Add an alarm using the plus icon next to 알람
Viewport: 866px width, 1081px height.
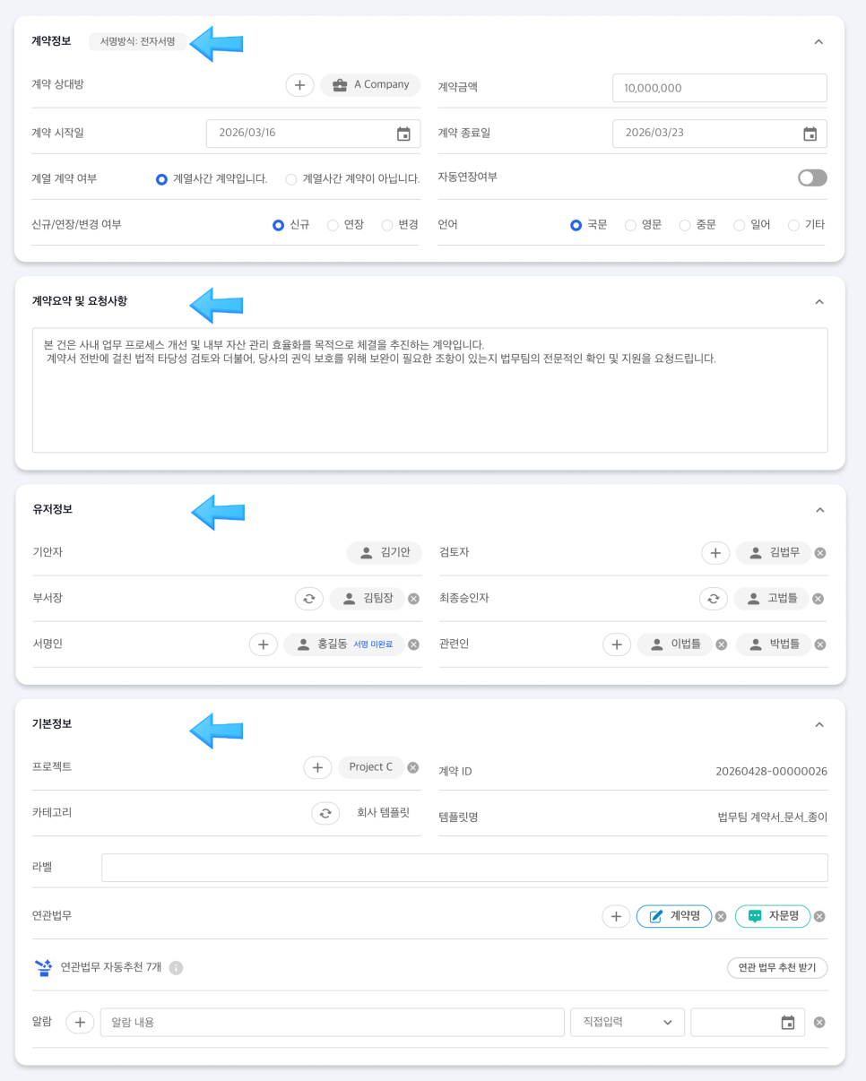coord(79,1022)
